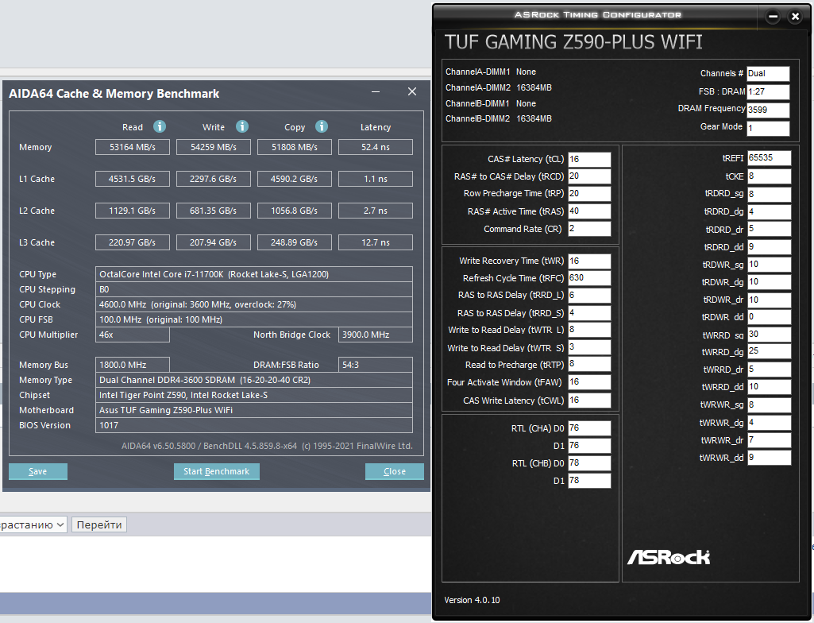The width and height of the screenshot is (814, 623).
Task: Click Memory Write result 54259 MB/s
Action: click(x=214, y=147)
